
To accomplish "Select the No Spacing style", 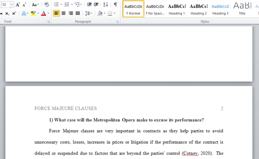I will (x=155, y=9).
